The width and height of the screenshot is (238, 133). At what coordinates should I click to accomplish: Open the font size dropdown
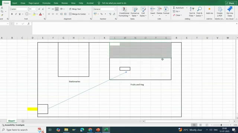pos(36,9)
